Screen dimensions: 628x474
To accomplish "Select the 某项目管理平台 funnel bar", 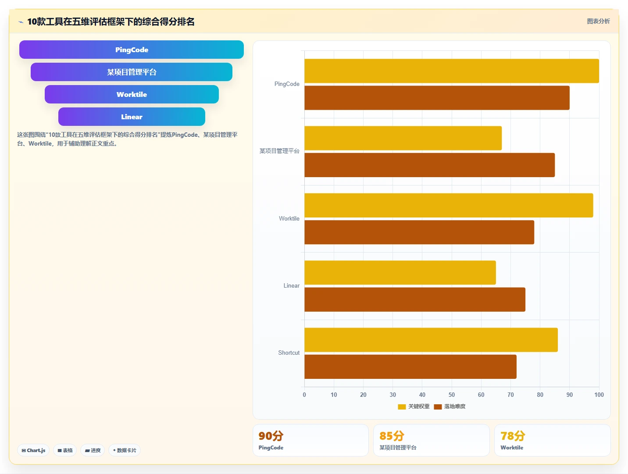I will click(x=132, y=72).
